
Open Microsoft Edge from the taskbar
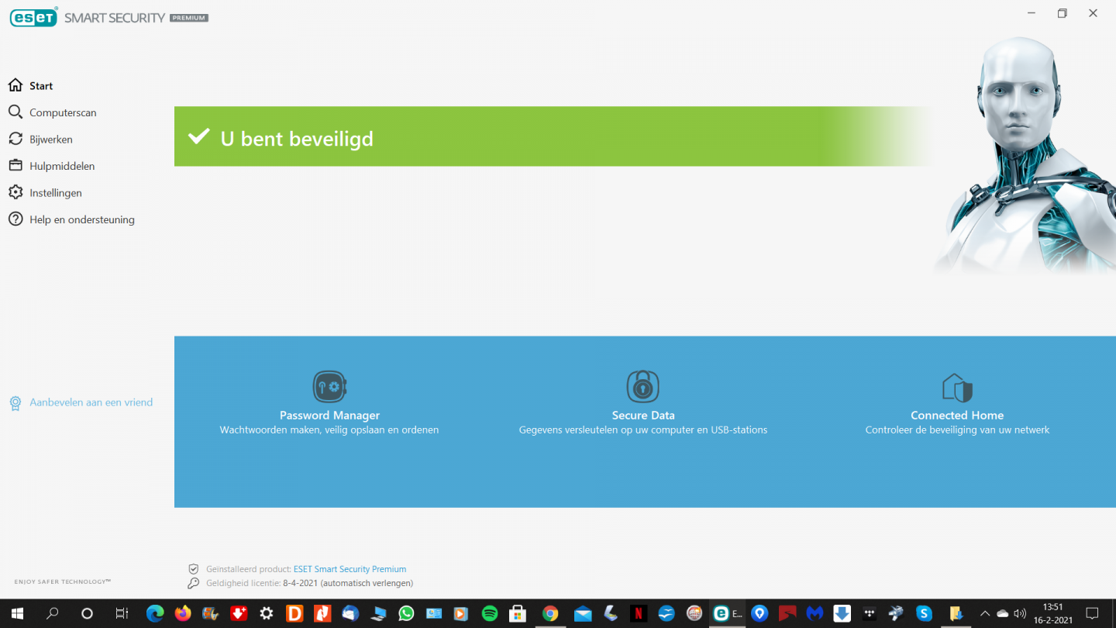click(155, 613)
